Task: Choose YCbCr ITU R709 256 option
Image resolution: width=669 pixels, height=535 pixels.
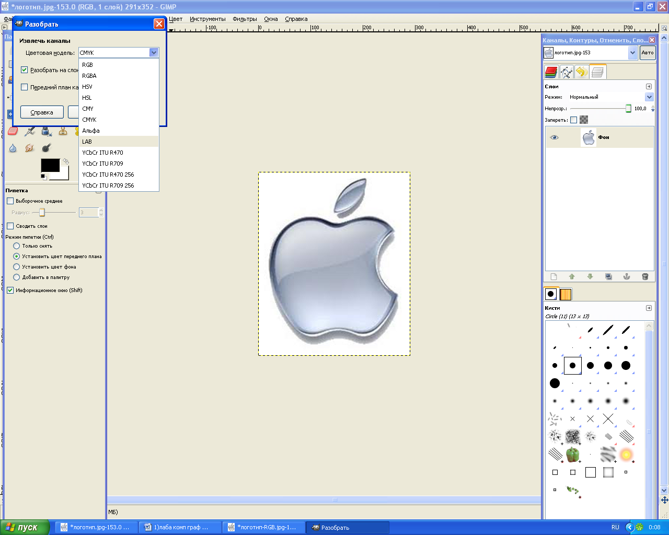Action: 119,185
